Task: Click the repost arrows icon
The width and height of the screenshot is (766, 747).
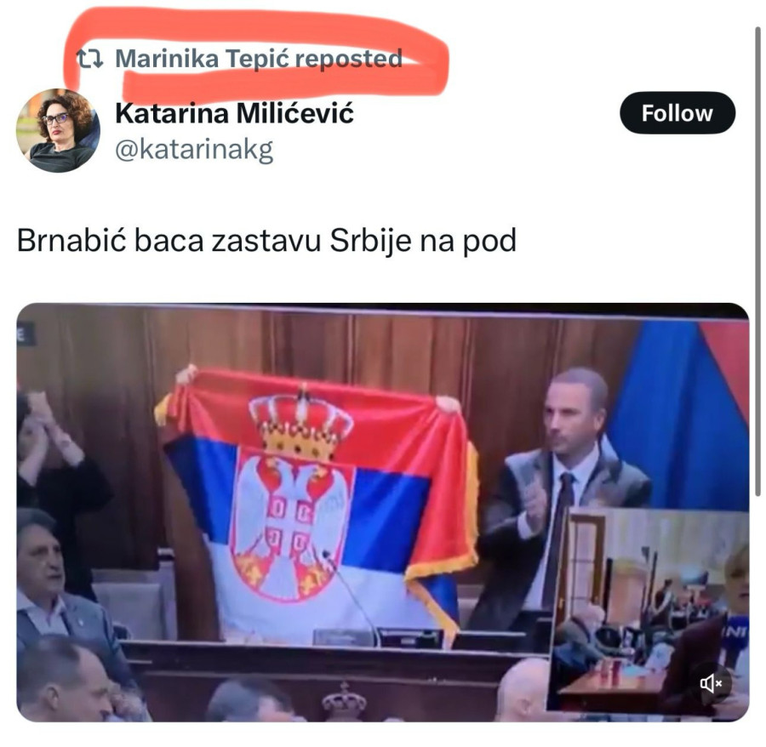Action: [x=90, y=59]
